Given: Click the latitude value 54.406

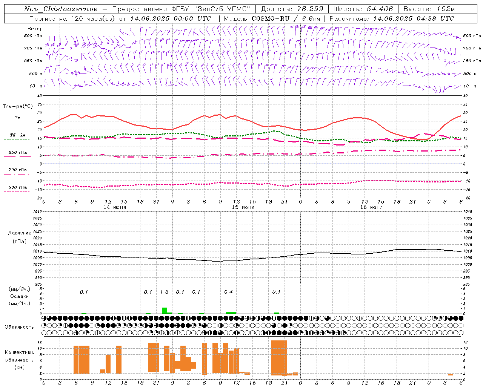Looking at the screenshot, I should tap(380, 9).
